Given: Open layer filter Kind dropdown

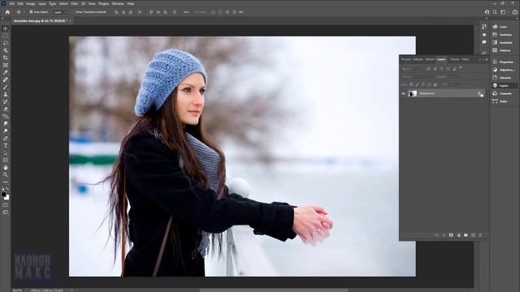Looking at the screenshot, I should [413, 69].
